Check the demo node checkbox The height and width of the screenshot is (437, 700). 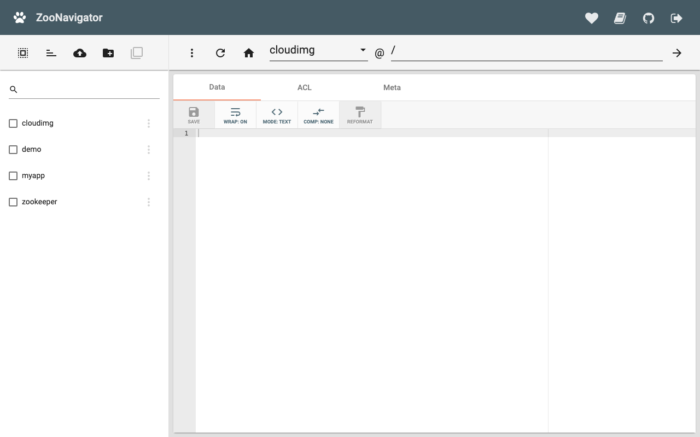pyautogui.click(x=13, y=150)
